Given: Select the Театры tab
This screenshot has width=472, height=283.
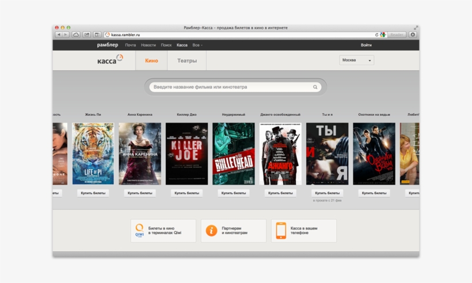Looking at the screenshot, I should click(187, 60).
